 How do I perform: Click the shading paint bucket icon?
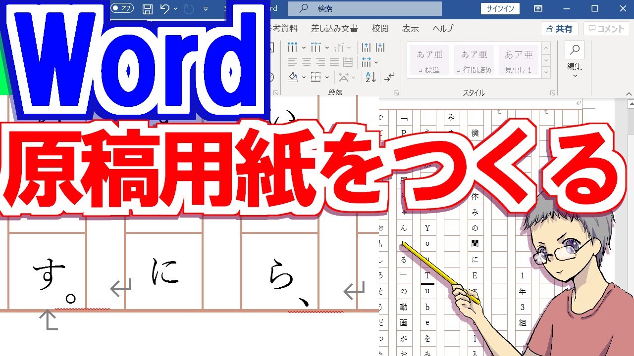pyautogui.click(x=293, y=77)
